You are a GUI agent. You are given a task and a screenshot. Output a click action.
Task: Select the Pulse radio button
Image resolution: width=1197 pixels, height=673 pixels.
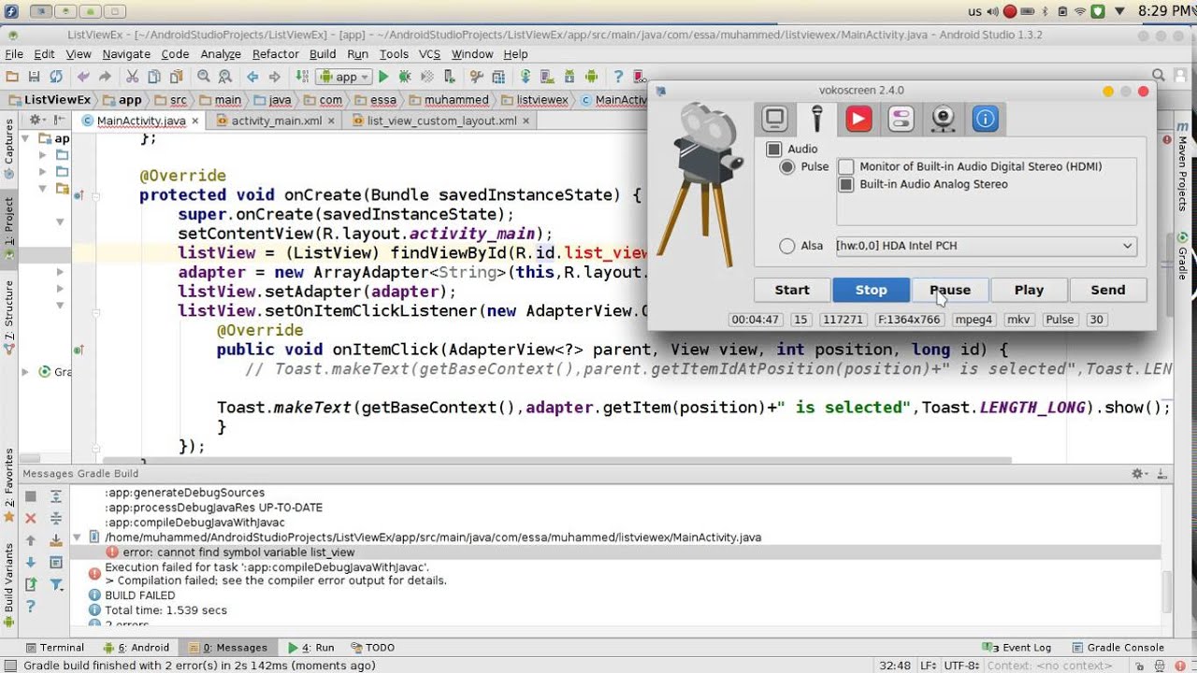tap(787, 166)
